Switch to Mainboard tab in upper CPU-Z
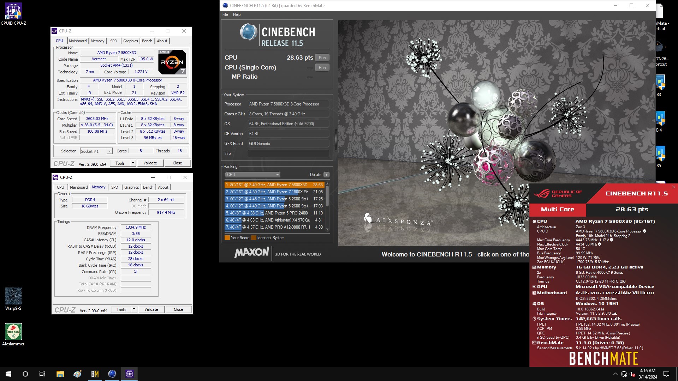 point(78,41)
